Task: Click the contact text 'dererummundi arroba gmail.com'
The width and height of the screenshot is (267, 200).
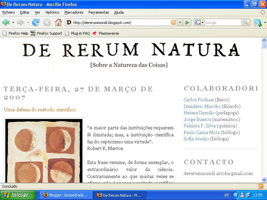Action: pos(218,173)
